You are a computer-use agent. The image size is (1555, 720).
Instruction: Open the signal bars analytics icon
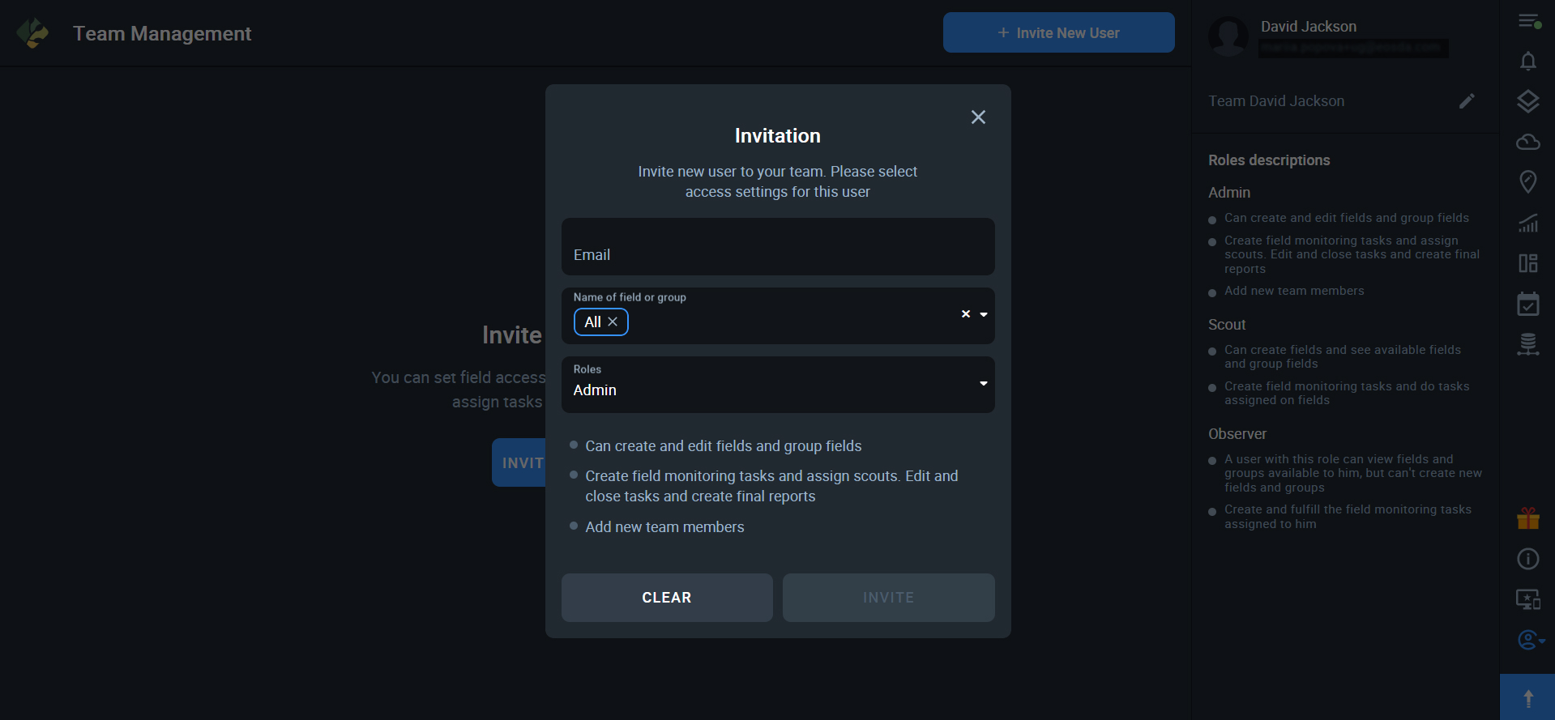pyautogui.click(x=1527, y=223)
